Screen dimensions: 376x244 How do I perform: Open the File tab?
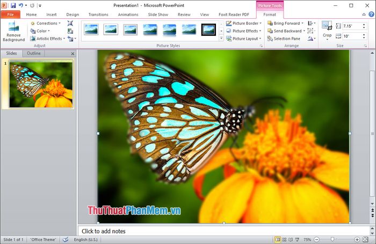pos(11,14)
